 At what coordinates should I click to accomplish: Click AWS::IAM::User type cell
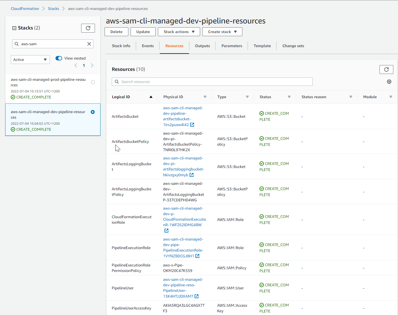(230, 288)
